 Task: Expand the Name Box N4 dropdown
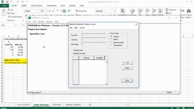pos(15,25)
